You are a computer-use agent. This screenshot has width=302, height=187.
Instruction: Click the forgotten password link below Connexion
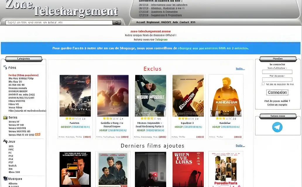coord(277,101)
